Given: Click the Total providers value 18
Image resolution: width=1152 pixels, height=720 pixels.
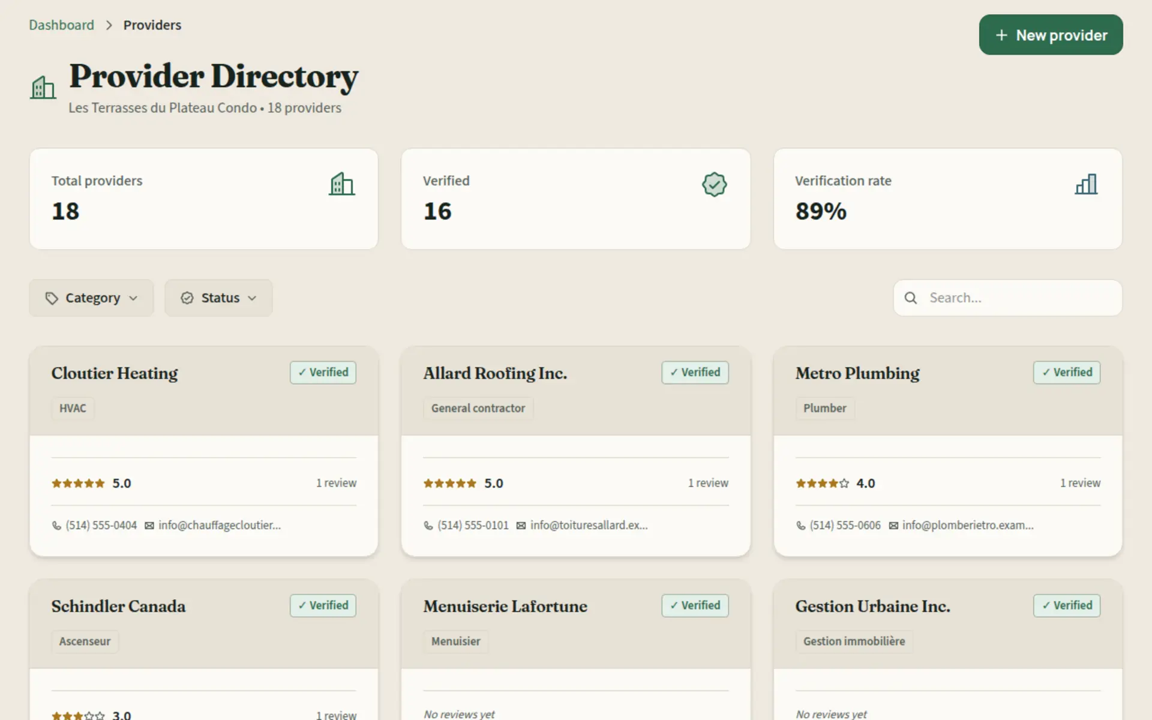Looking at the screenshot, I should point(65,212).
